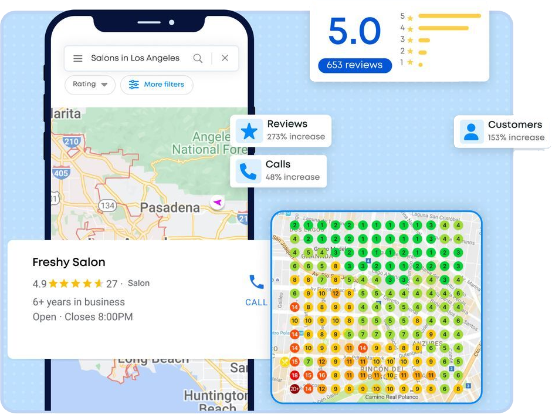The image size is (552, 414).
Task: Click the sliders icon beside More filters
Action: click(134, 85)
